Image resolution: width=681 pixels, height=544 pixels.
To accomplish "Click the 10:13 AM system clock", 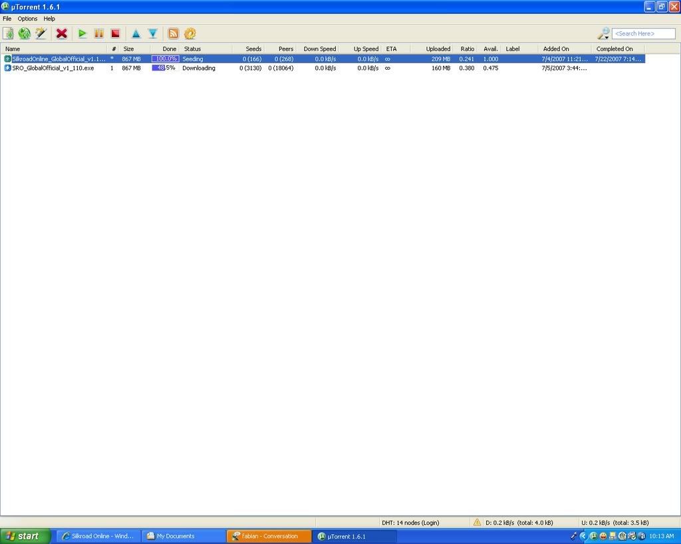I will click(x=662, y=536).
